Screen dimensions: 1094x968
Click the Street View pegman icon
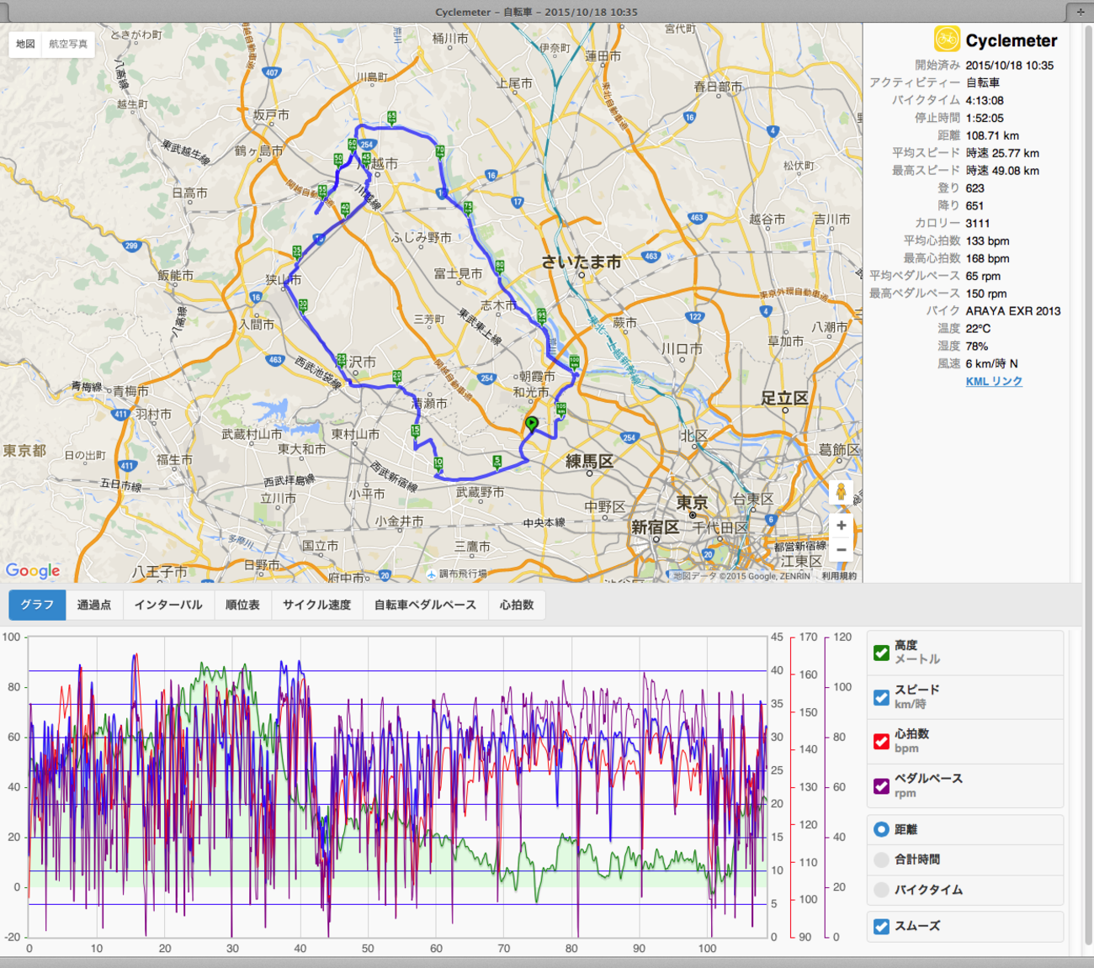coord(841,493)
